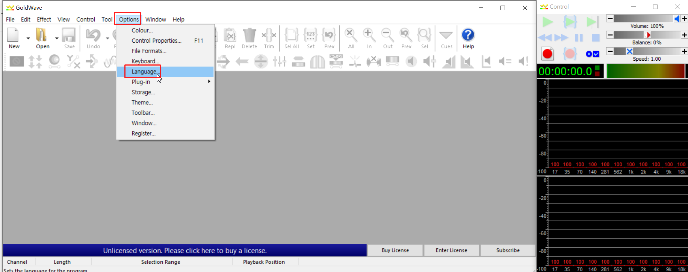Click the fade out effect icon
The width and height of the screenshot is (688, 272).
pyautogui.click(x=467, y=61)
